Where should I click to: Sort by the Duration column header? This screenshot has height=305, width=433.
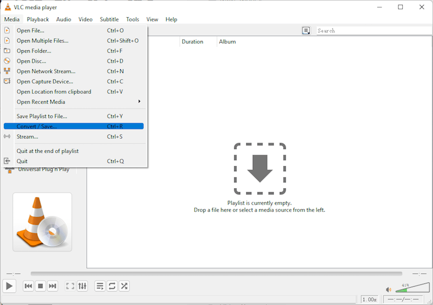(x=193, y=42)
